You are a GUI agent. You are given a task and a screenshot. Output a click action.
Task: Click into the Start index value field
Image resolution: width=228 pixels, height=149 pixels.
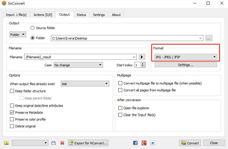(x=138, y=65)
